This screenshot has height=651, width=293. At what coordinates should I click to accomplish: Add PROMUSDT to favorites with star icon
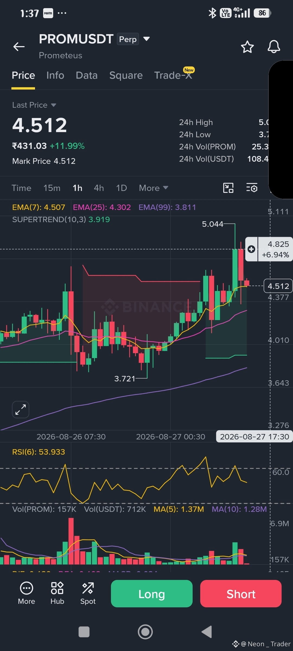click(x=247, y=47)
